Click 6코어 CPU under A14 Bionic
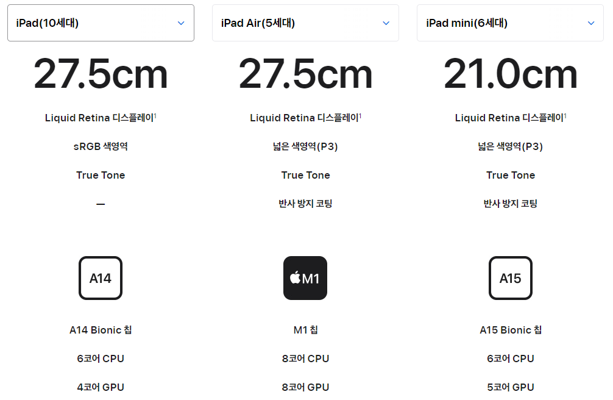613x400 pixels. 101,359
